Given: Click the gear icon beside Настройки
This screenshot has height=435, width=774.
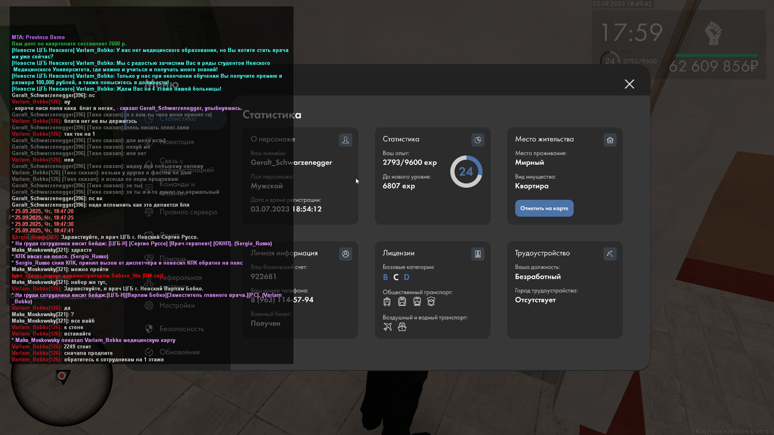Looking at the screenshot, I should 149,306.
